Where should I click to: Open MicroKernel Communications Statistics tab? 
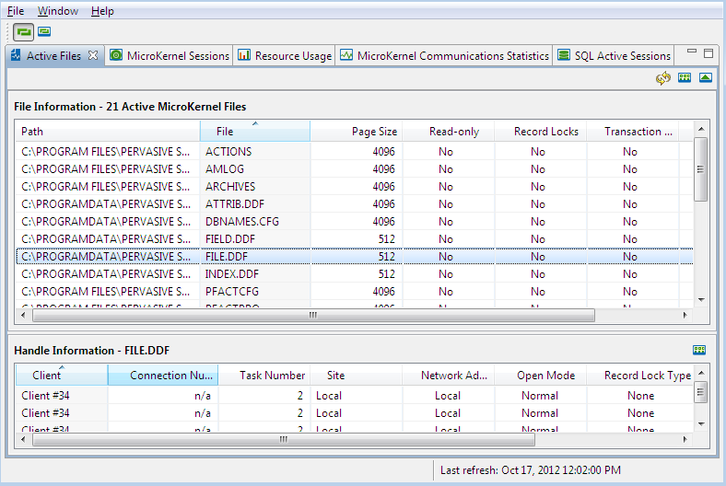(452, 56)
